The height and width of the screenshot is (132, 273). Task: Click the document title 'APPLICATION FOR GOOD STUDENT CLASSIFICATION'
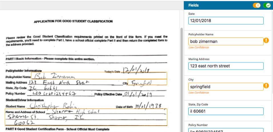point(73,22)
